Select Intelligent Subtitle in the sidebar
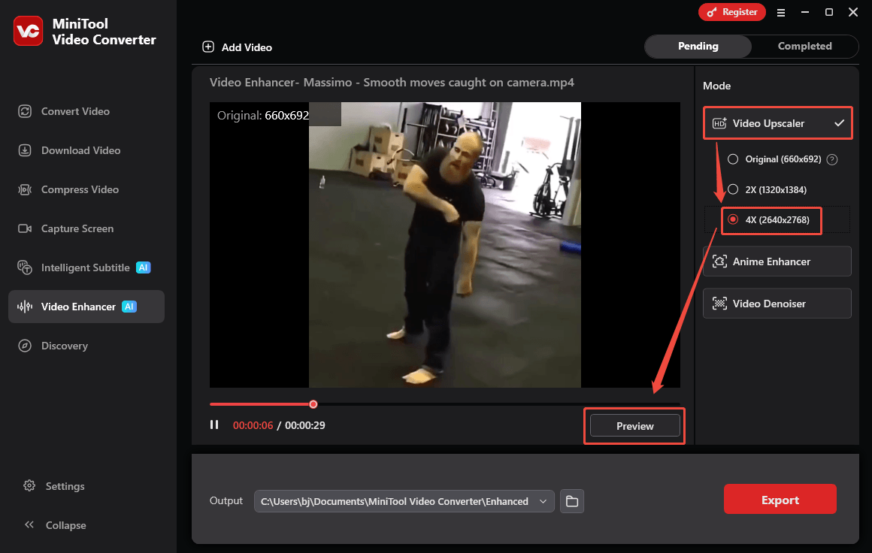The width and height of the screenshot is (872, 553). pyautogui.click(x=86, y=267)
